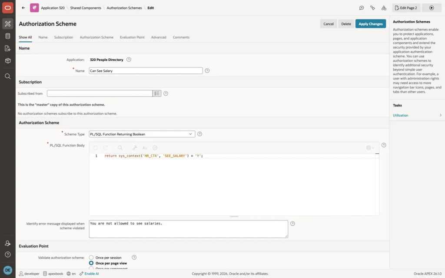Open the feedback comment bubble icon

pos(361,8)
